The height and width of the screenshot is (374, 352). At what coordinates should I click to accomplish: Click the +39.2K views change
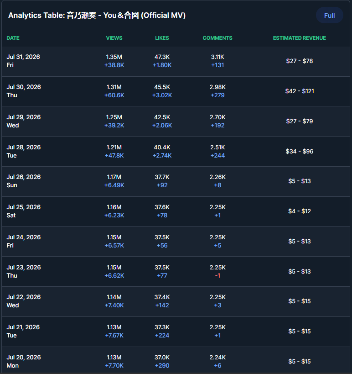pos(114,125)
